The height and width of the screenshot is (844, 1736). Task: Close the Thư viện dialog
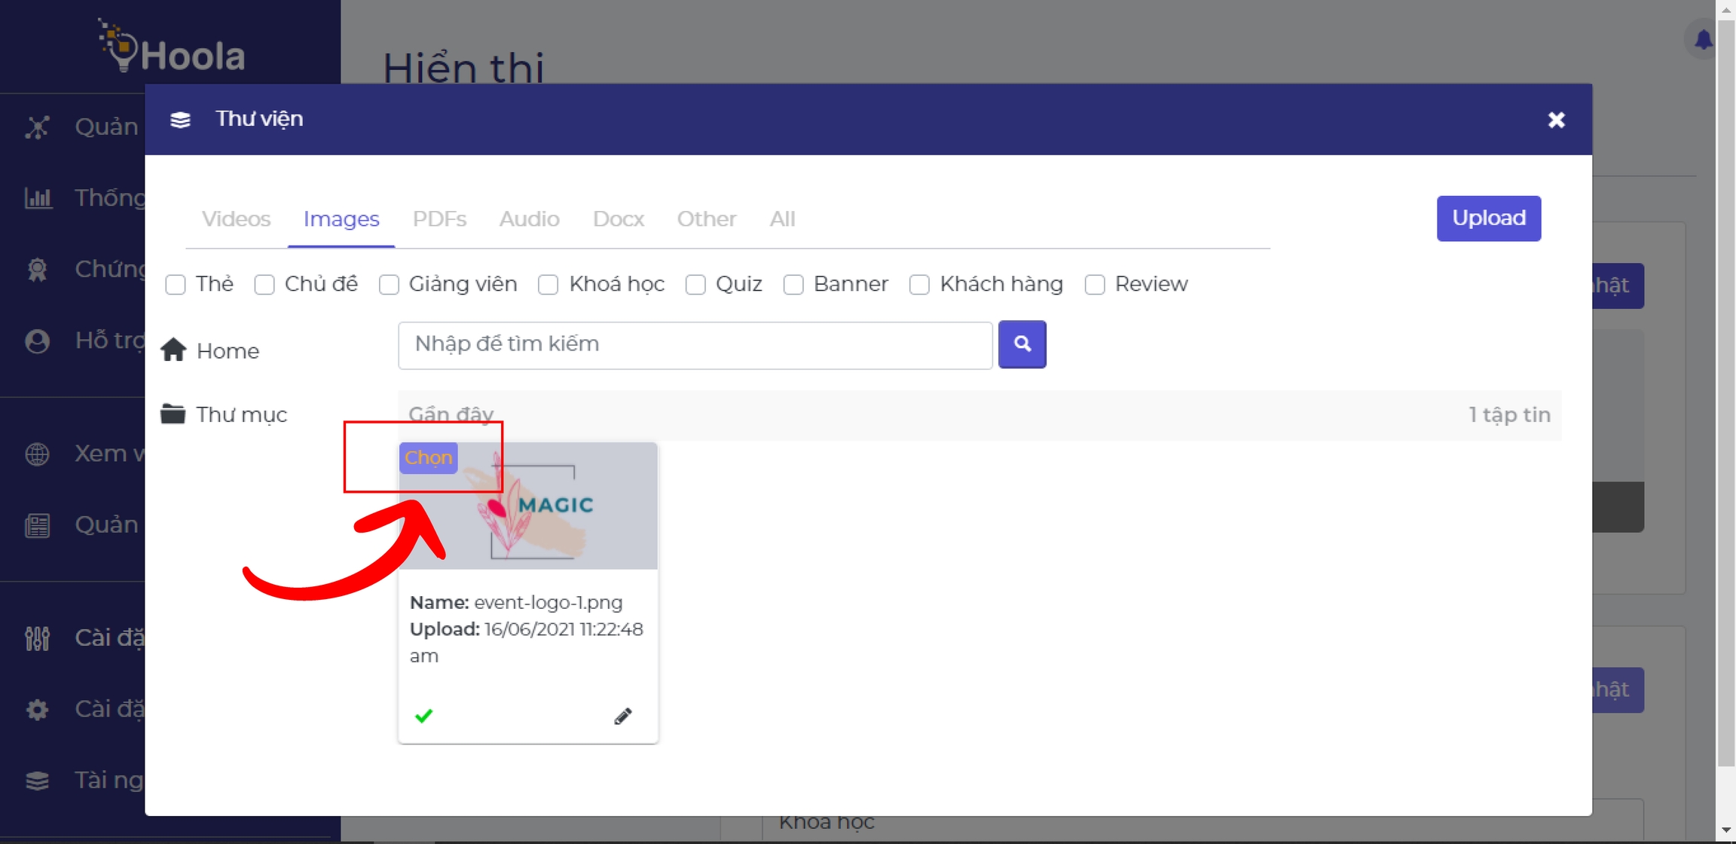coord(1556,120)
